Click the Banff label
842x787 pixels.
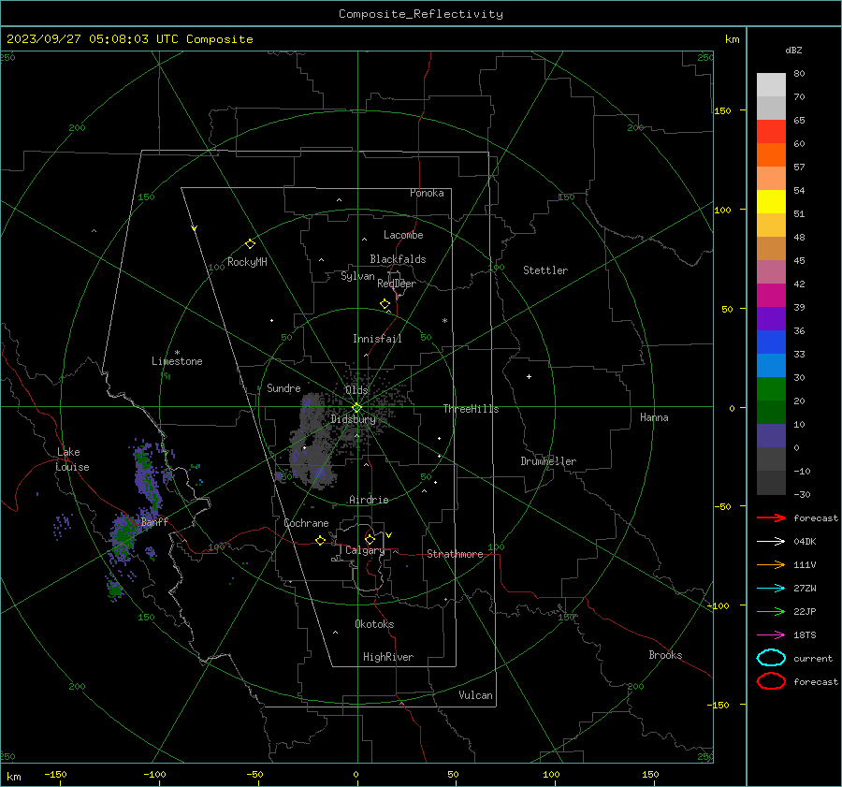[x=154, y=521]
